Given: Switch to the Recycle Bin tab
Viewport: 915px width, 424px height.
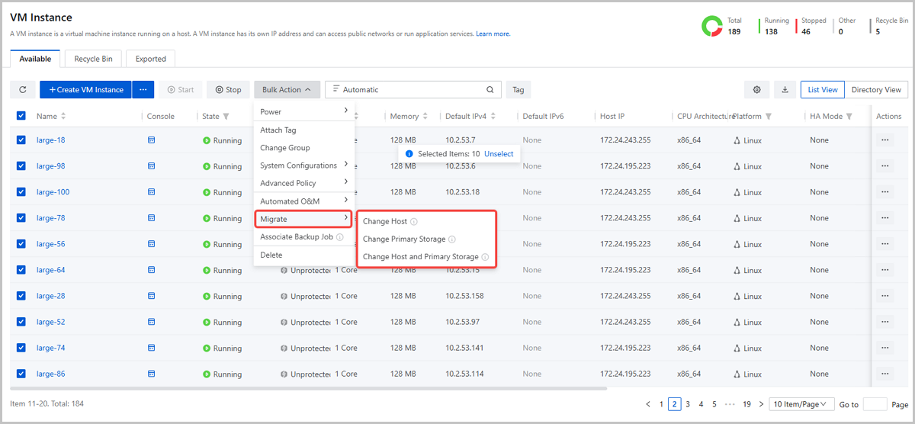Looking at the screenshot, I should coord(93,59).
